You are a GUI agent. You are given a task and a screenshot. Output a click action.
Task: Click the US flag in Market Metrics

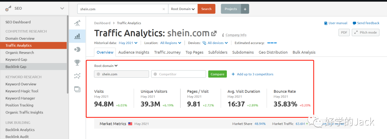coord(130,124)
